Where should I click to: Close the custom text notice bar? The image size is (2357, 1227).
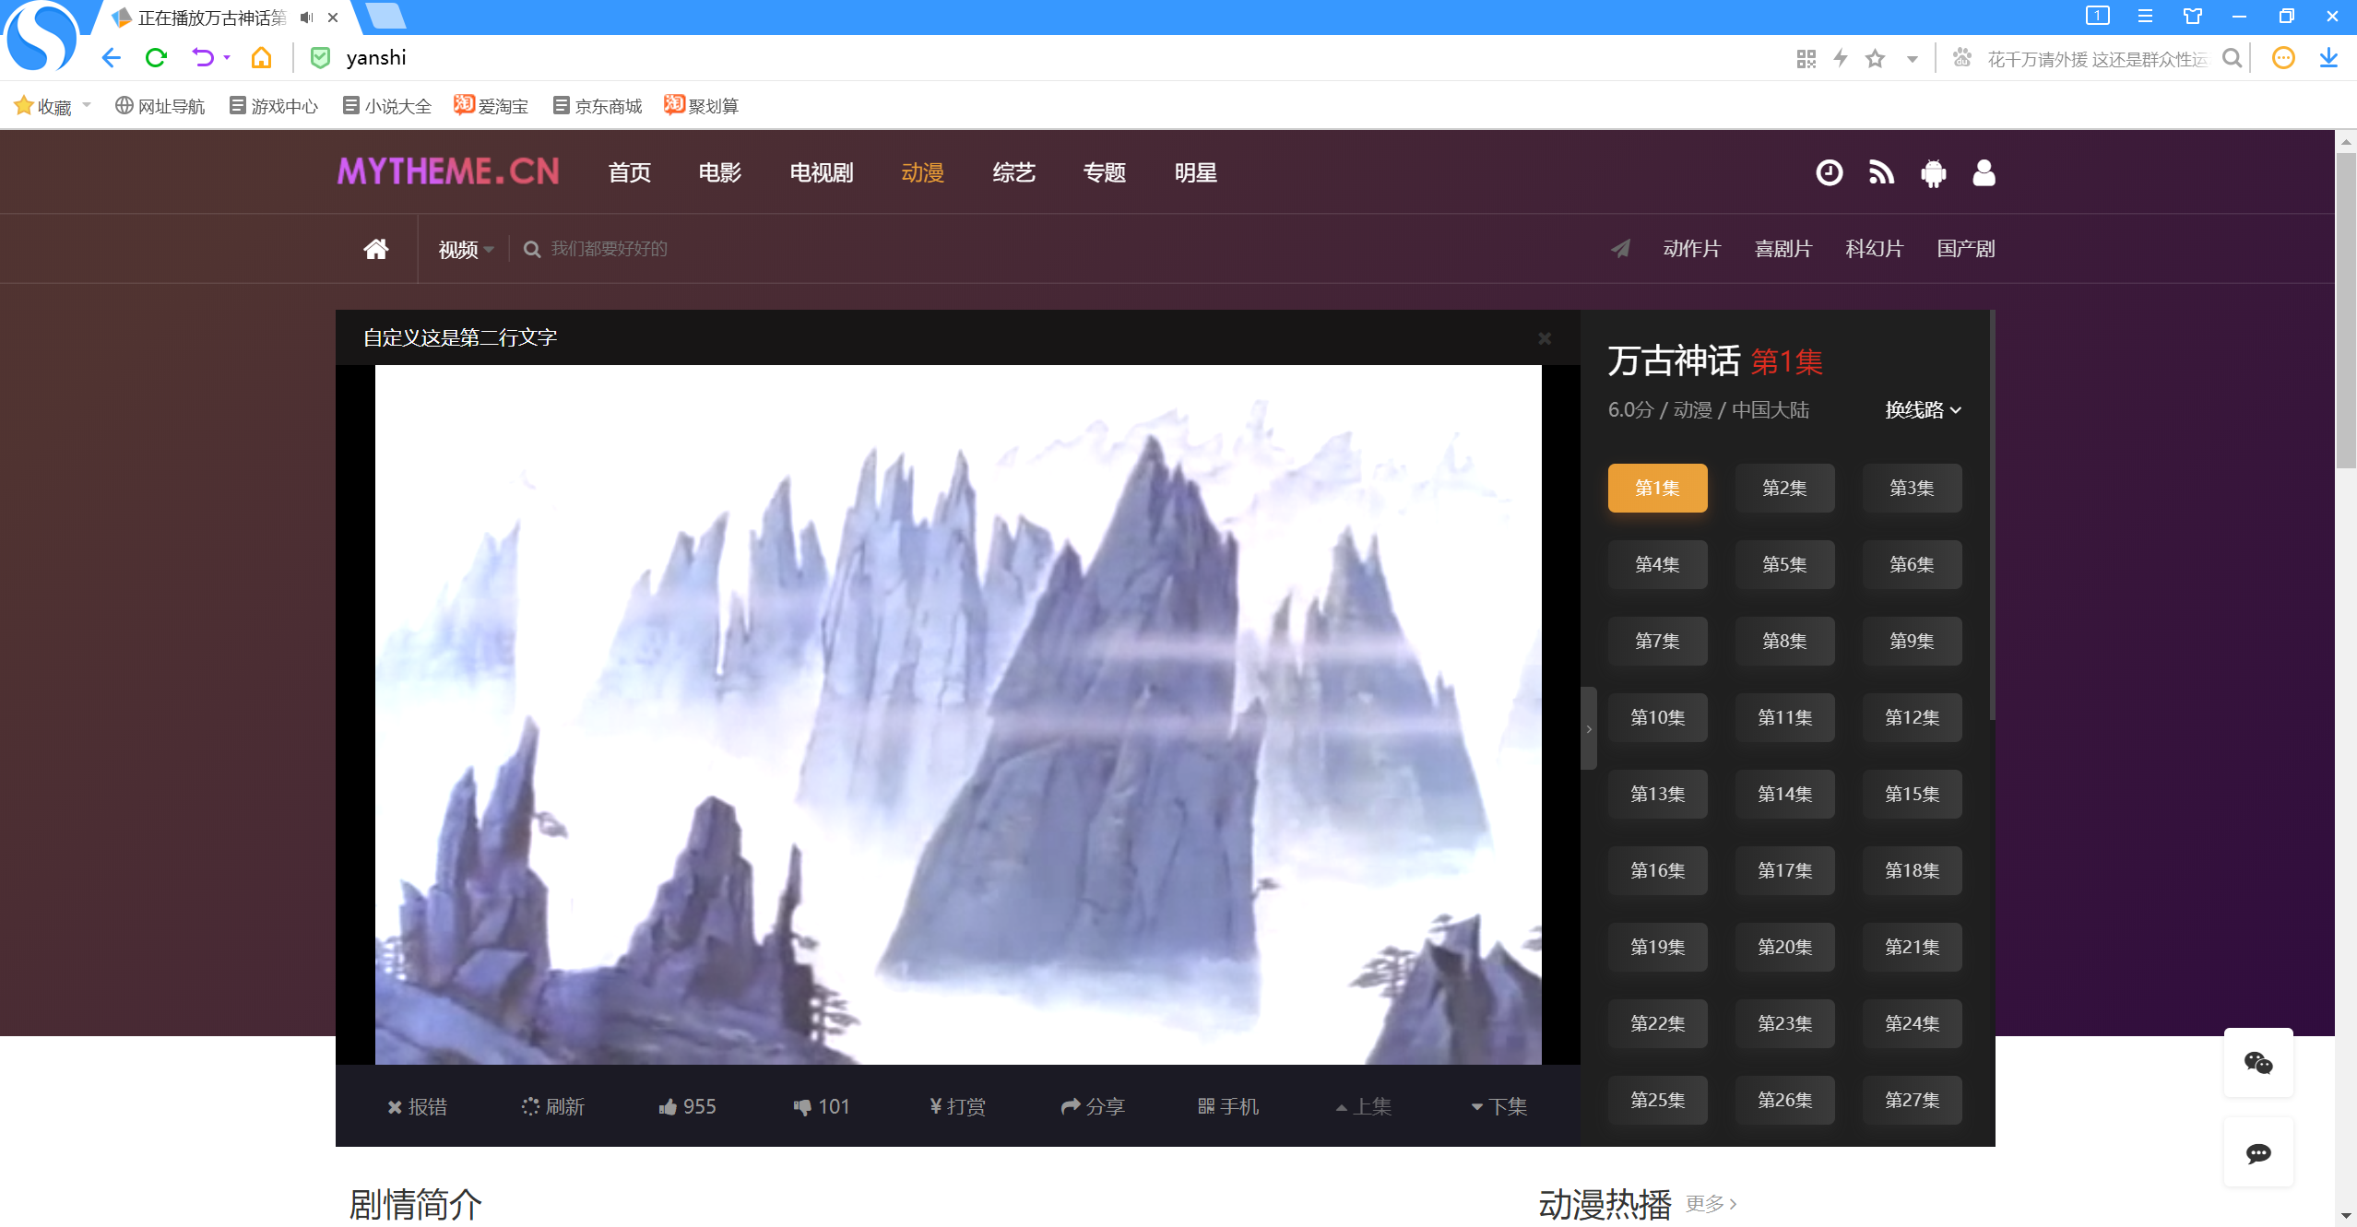[1545, 338]
